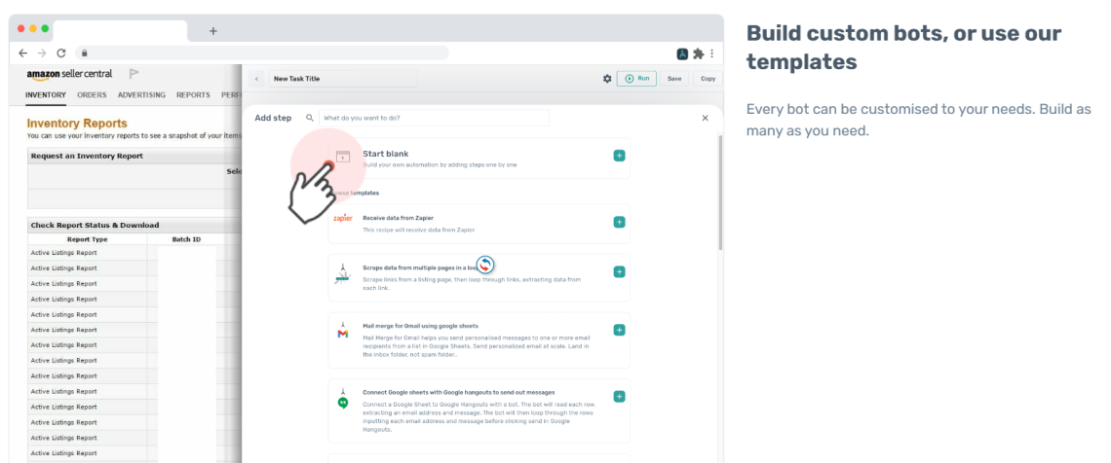This screenshot has width=1111, height=463.
Task: Click the 'Inventory Reports' heading
Action: [x=77, y=123]
